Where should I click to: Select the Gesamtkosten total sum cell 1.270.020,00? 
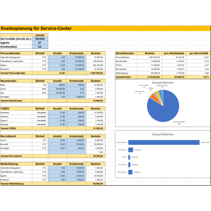[150, 77]
